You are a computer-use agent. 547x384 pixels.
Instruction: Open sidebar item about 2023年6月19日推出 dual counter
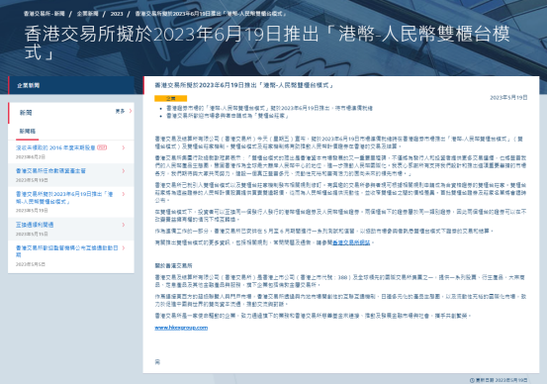64,198
